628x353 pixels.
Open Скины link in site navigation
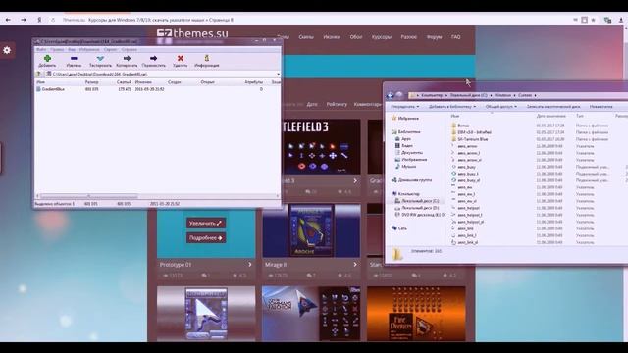coord(306,37)
